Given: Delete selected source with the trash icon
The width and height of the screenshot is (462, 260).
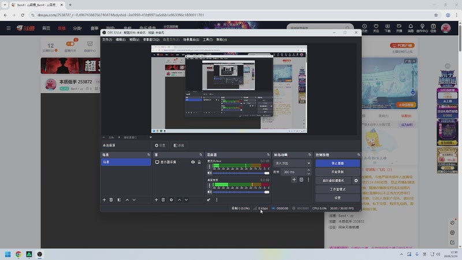Looking at the screenshot, I should 163,200.
